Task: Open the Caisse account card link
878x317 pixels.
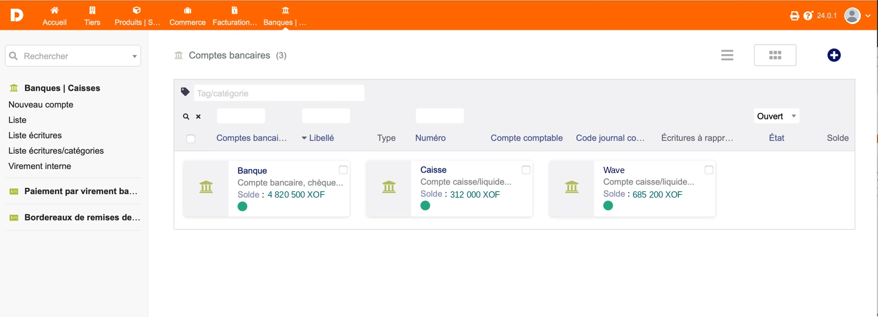Action: tap(434, 170)
